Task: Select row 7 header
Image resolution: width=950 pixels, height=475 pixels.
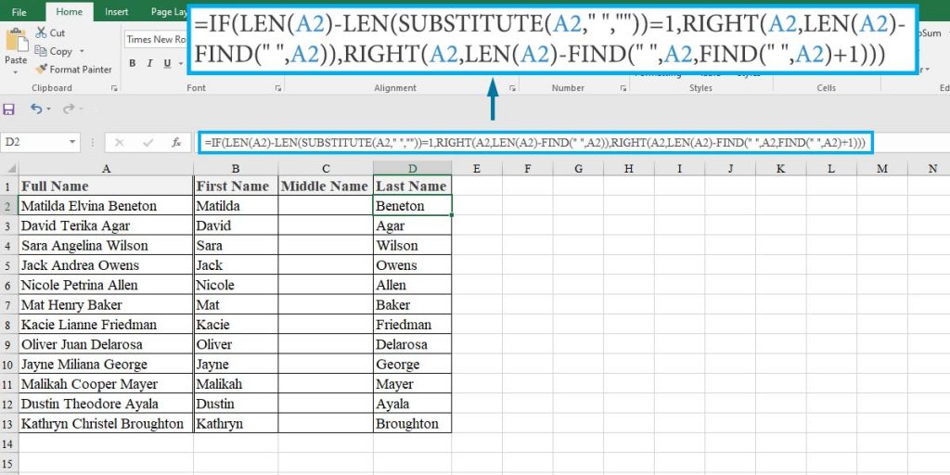Action: tap(8, 304)
